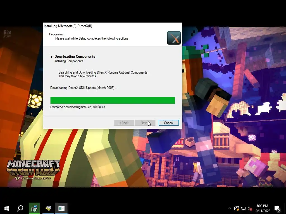Click the muted volume tray icon
The image size is (286, 214).
pyautogui.click(x=250, y=208)
